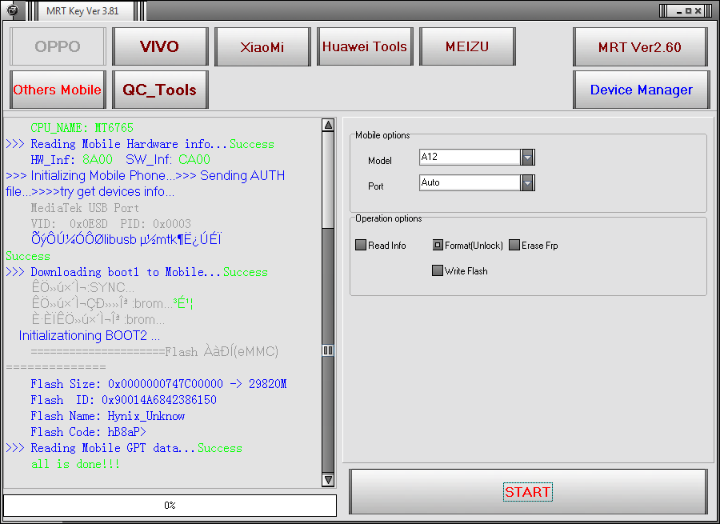
Task: Click the log scrollbar up arrow
Action: tap(328, 125)
